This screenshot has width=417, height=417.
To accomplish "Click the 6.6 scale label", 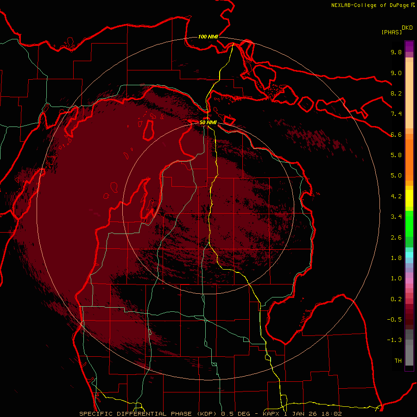I will tap(396, 134).
